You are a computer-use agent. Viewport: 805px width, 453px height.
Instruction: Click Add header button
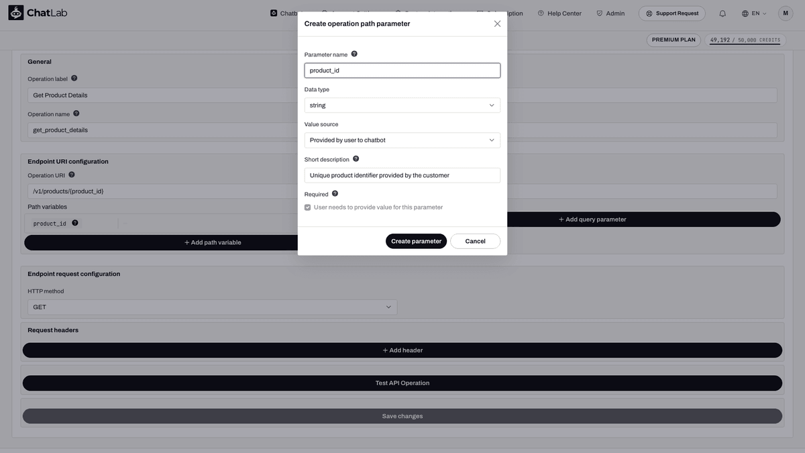[x=402, y=350]
